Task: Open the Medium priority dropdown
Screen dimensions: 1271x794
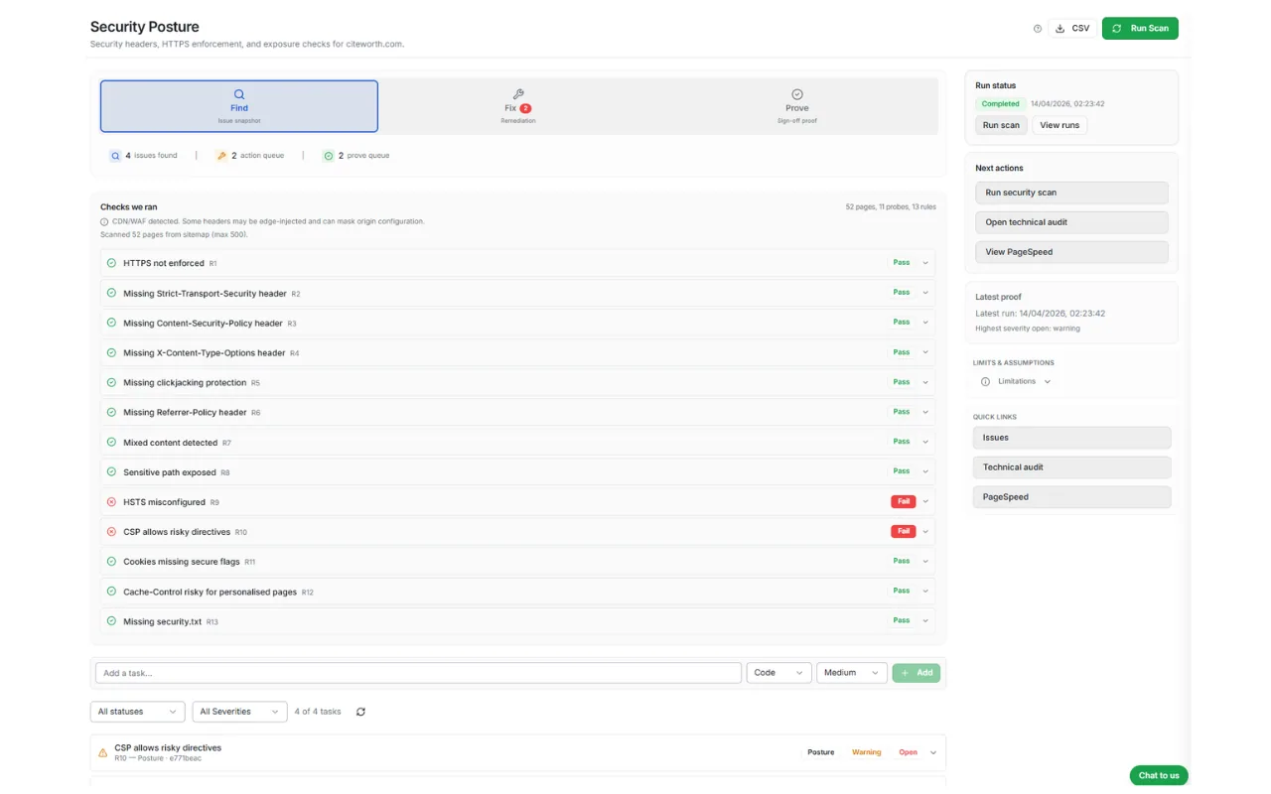Action: tap(852, 673)
